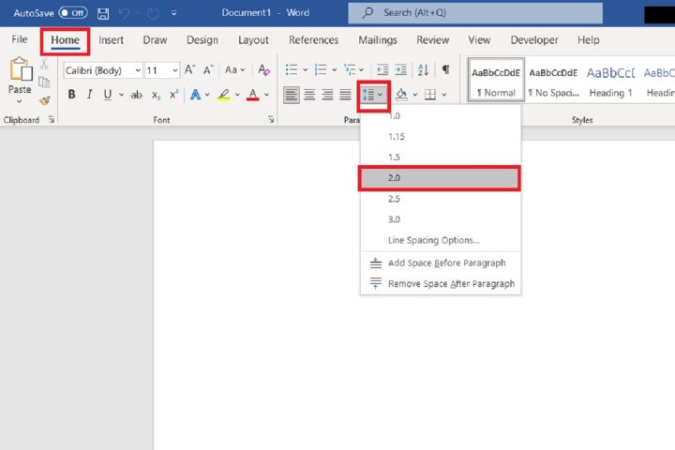Screen dimensions: 675x450
Task: Choose Add Space Before Paragraph
Action: pos(441,262)
